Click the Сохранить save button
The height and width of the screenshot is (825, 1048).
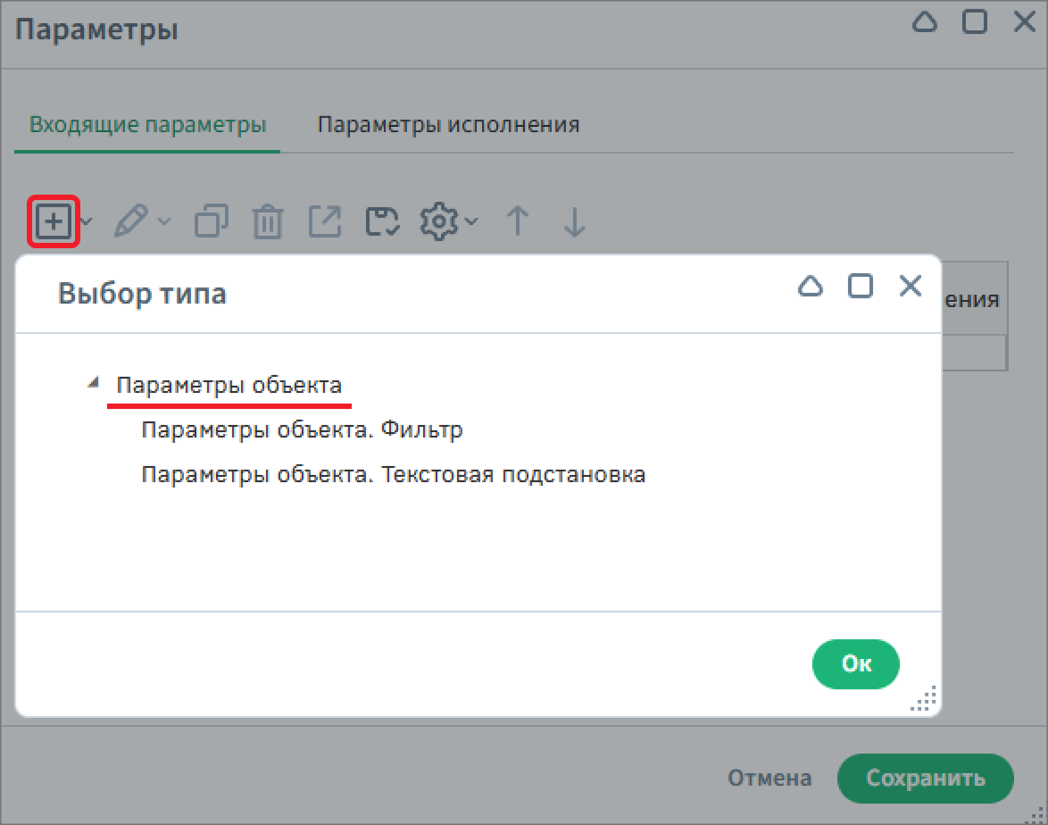(925, 778)
